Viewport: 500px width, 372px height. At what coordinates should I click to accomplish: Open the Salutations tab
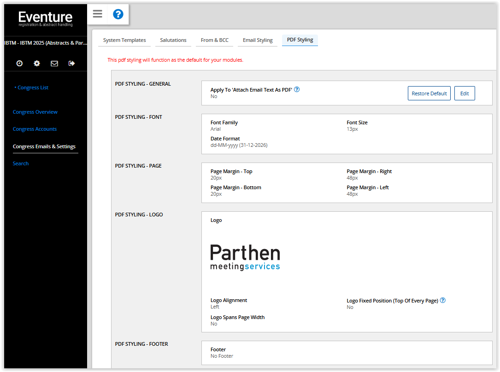coord(173,40)
